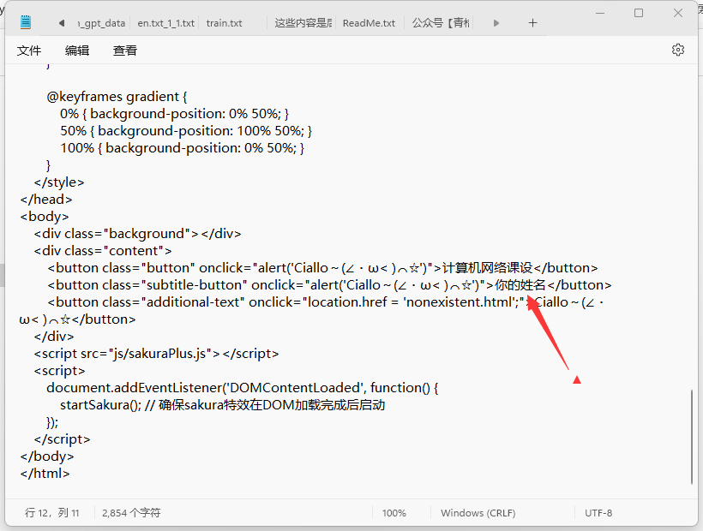Viewport: 703px width, 531px height.
Task: Open Notepad settings gear icon
Action: pyautogui.click(x=678, y=50)
